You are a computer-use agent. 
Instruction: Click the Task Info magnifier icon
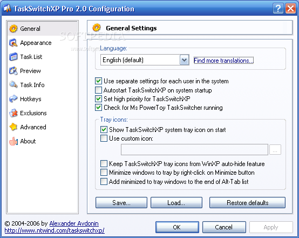tap(13, 85)
